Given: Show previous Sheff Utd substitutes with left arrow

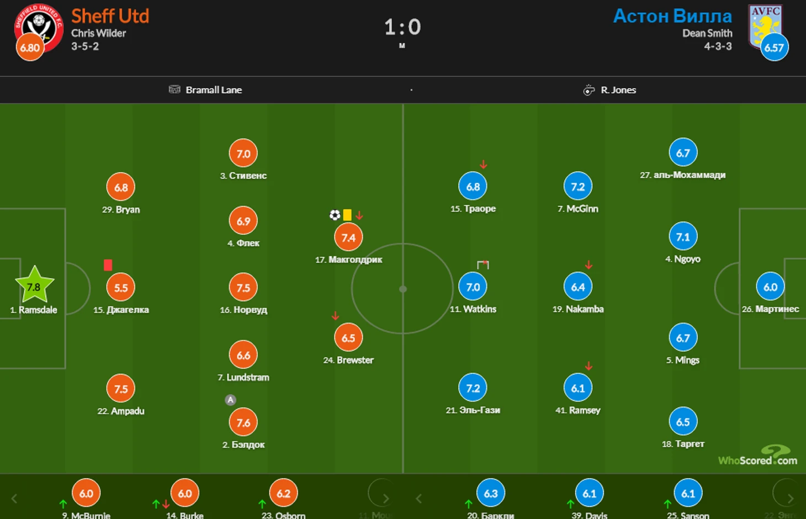Looking at the screenshot, I should pos(14,499).
